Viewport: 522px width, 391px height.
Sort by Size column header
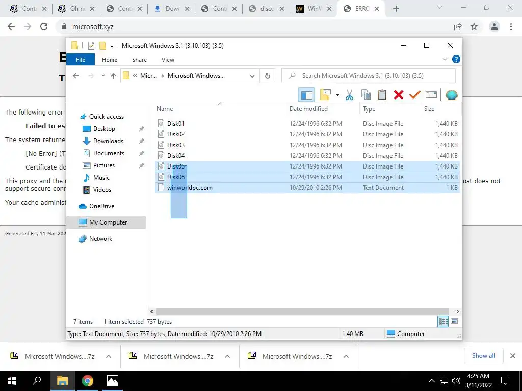pyautogui.click(x=441, y=109)
